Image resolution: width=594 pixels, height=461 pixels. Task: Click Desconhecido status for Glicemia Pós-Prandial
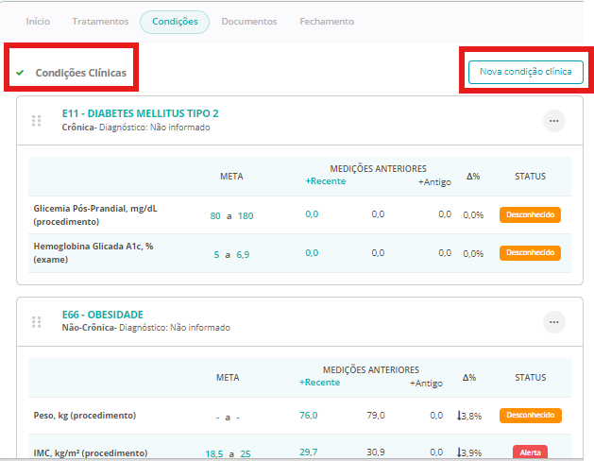point(530,214)
